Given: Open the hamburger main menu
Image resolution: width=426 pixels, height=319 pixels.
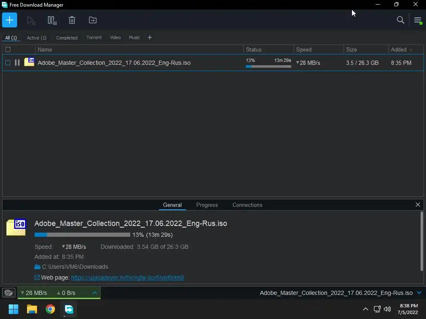Looking at the screenshot, I should tap(418, 20).
